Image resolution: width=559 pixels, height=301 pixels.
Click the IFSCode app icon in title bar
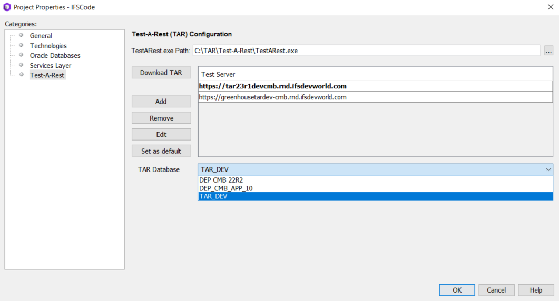click(7, 7)
